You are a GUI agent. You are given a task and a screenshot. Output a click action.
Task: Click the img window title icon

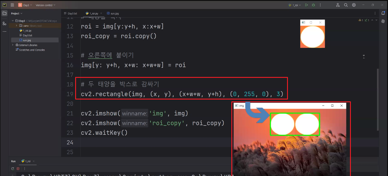point(237,105)
